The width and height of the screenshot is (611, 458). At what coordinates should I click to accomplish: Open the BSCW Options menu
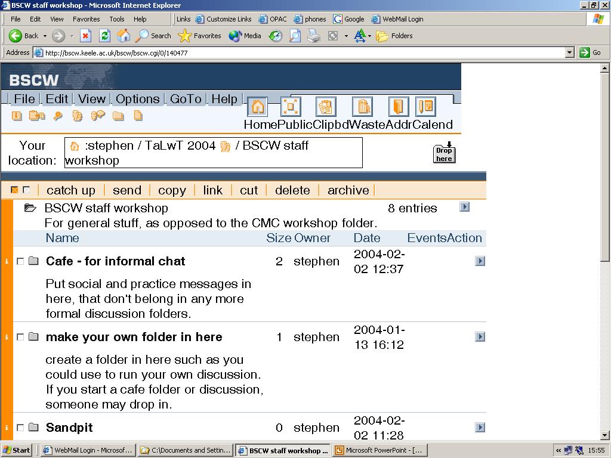(138, 99)
